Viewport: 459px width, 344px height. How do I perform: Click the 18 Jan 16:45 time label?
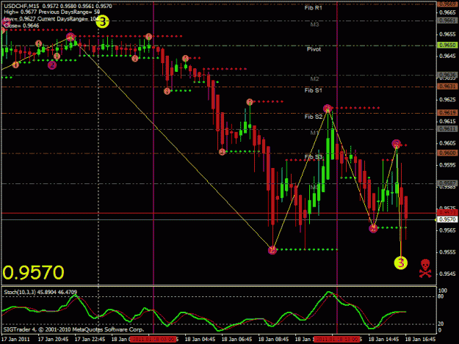(x=420, y=340)
